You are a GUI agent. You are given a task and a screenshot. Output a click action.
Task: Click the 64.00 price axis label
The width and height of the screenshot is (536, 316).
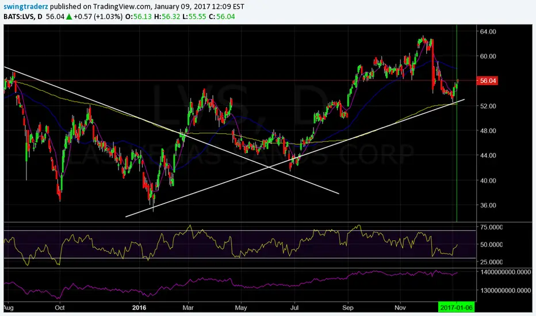pos(488,32)
